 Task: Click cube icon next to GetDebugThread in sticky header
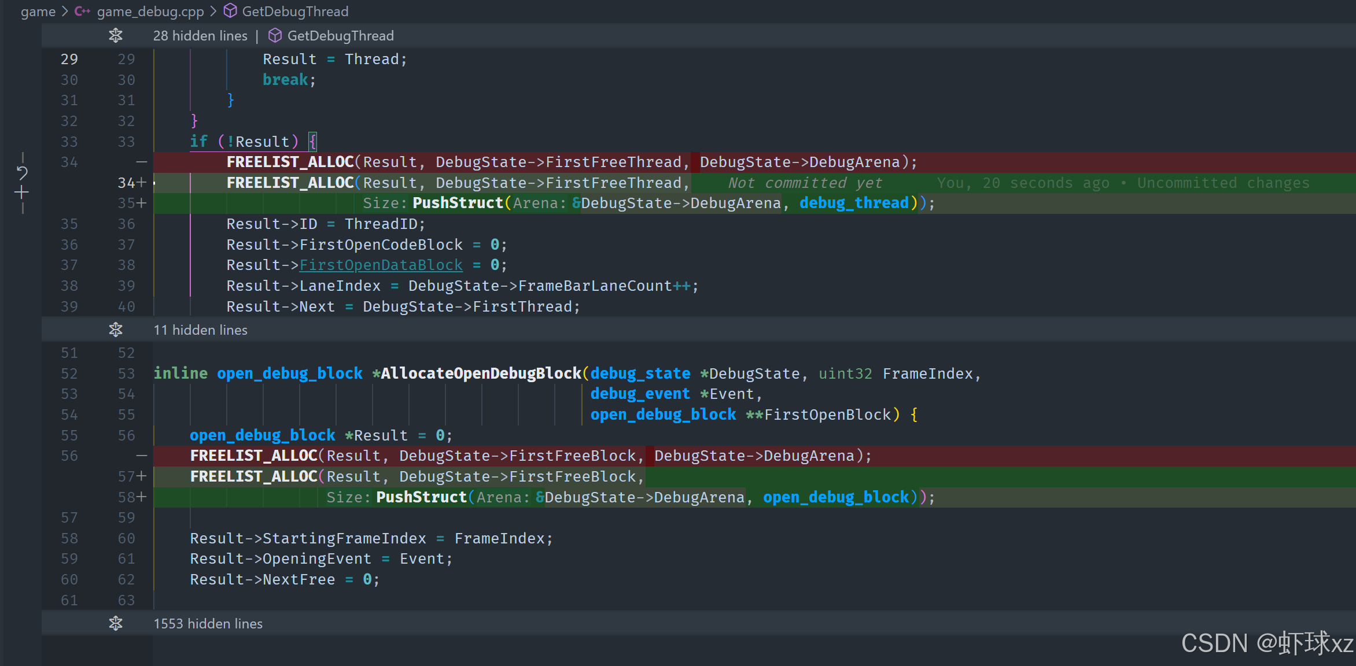tap(275, 36)
